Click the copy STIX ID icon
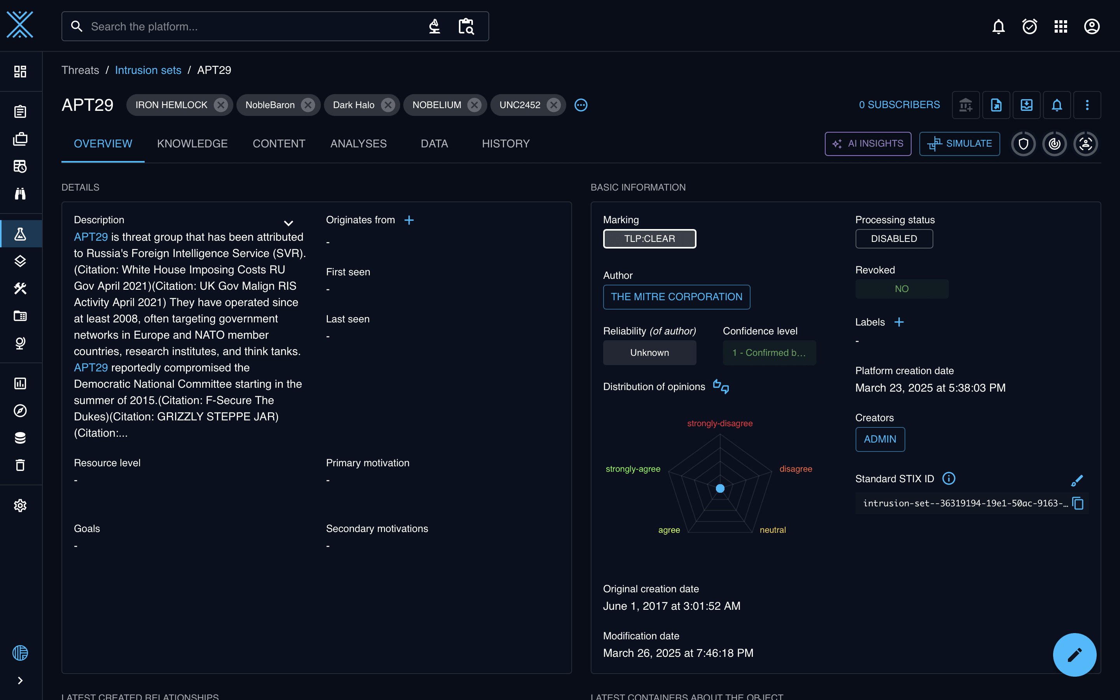Image resolution: width=1120 pixels, height=700 pixels. (x=1078, y=503)
